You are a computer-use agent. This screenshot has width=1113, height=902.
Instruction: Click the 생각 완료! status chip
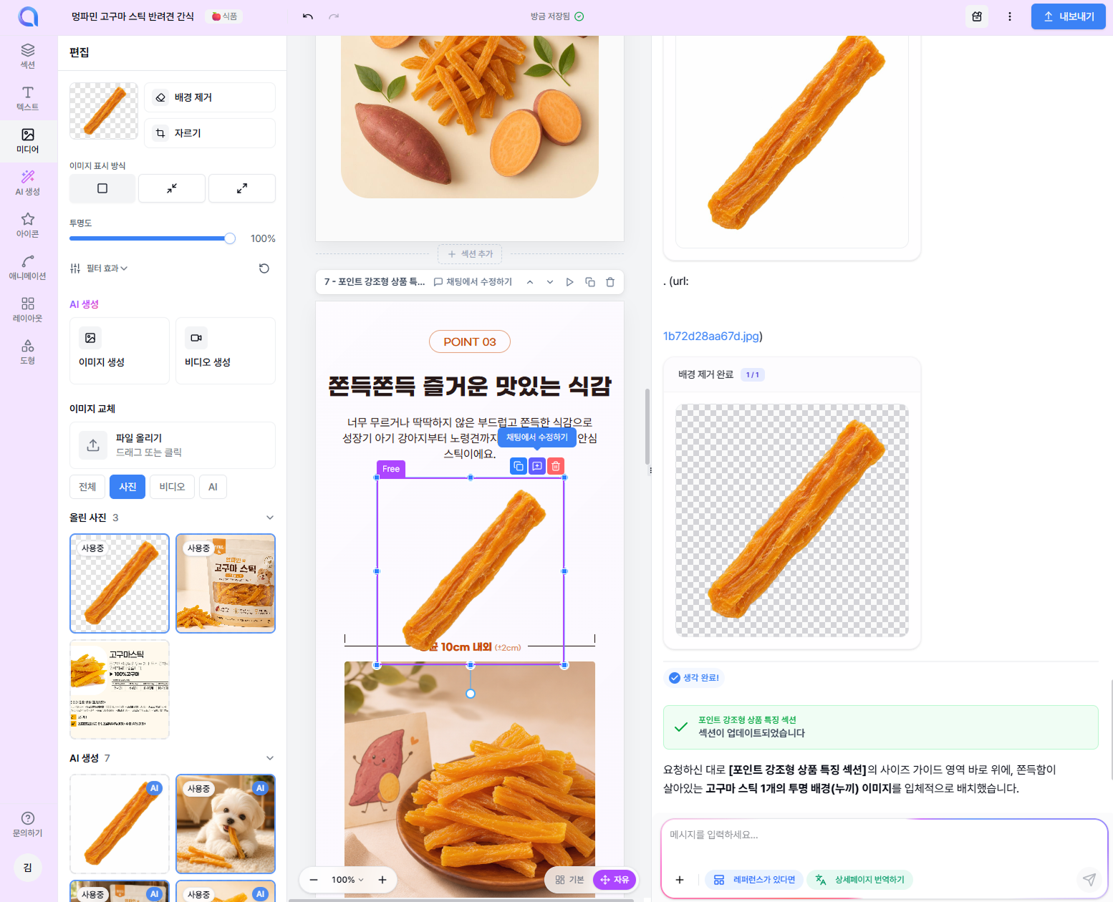tap(694, 678)
